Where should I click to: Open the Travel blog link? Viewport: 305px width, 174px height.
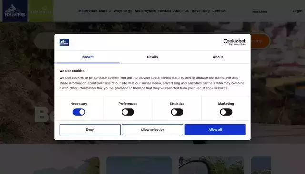click(x=200, y=11)
